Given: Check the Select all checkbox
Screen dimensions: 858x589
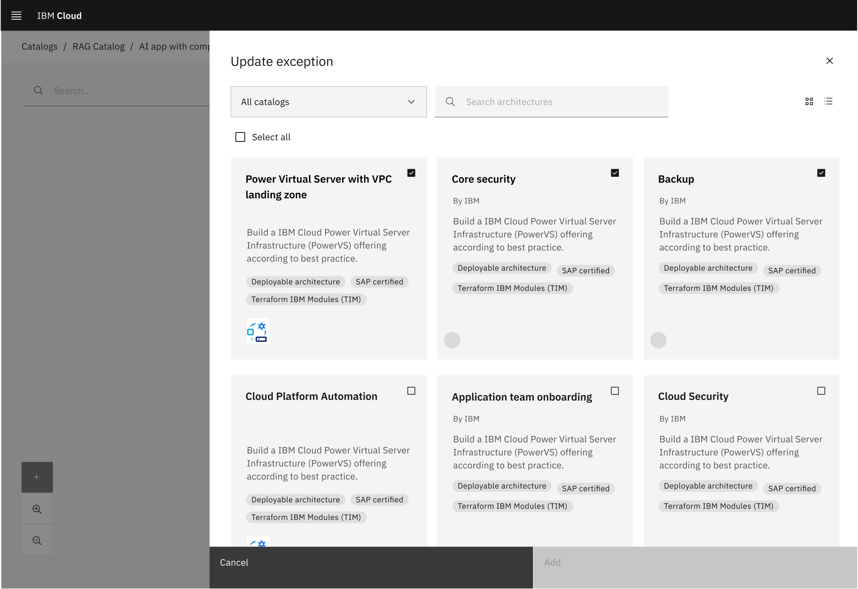Looking at the screenshot, I should coord(240,137).
